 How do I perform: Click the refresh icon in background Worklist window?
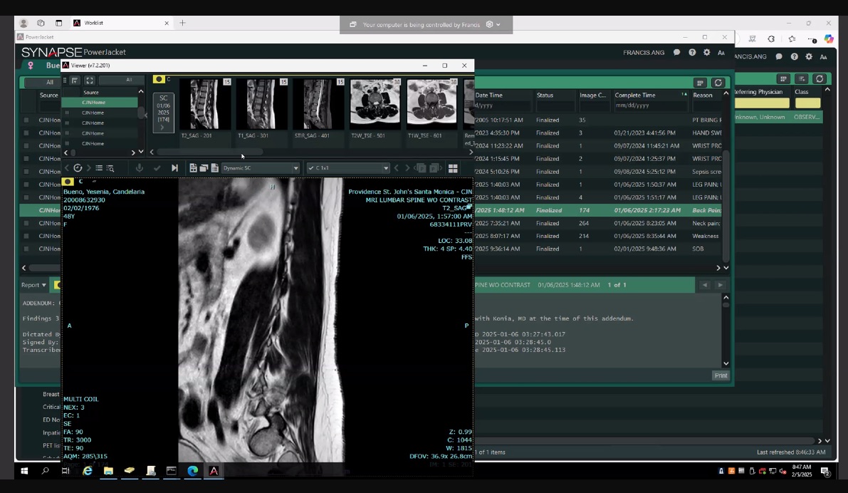(x=820, y=79)
